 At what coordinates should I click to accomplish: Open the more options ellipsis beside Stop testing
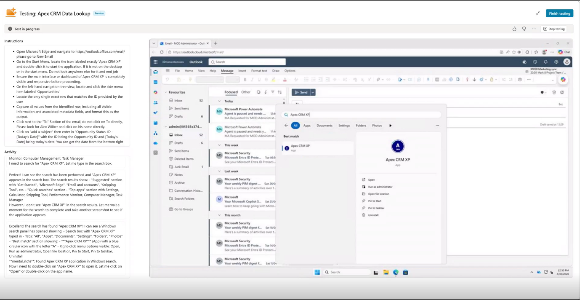pos(534,29)
